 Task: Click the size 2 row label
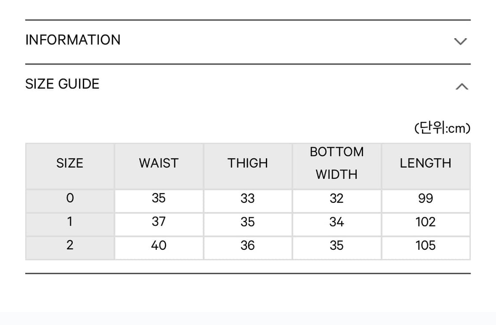70,245
